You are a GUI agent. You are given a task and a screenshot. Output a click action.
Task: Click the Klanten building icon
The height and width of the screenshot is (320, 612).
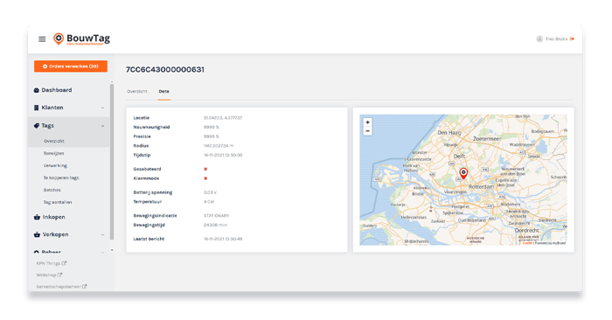(37, 108)
